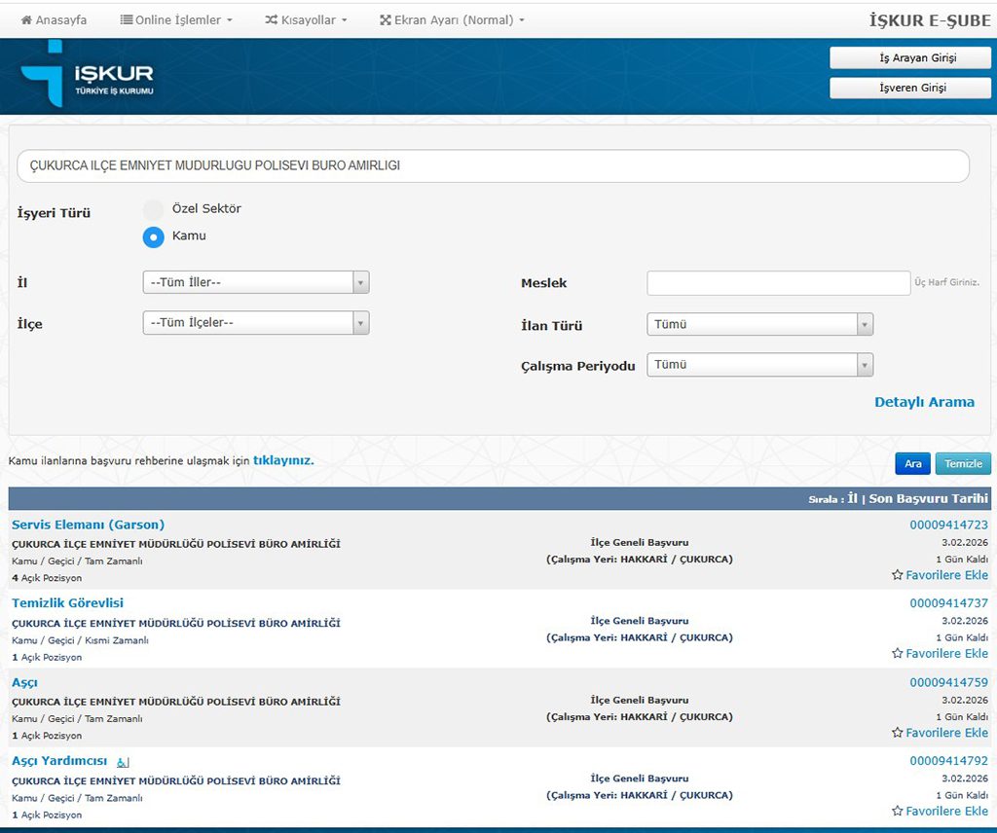This screenshot has height=833, width=997.
Task: Open the Online İşlemler menu
Action: tap(176, 19)
